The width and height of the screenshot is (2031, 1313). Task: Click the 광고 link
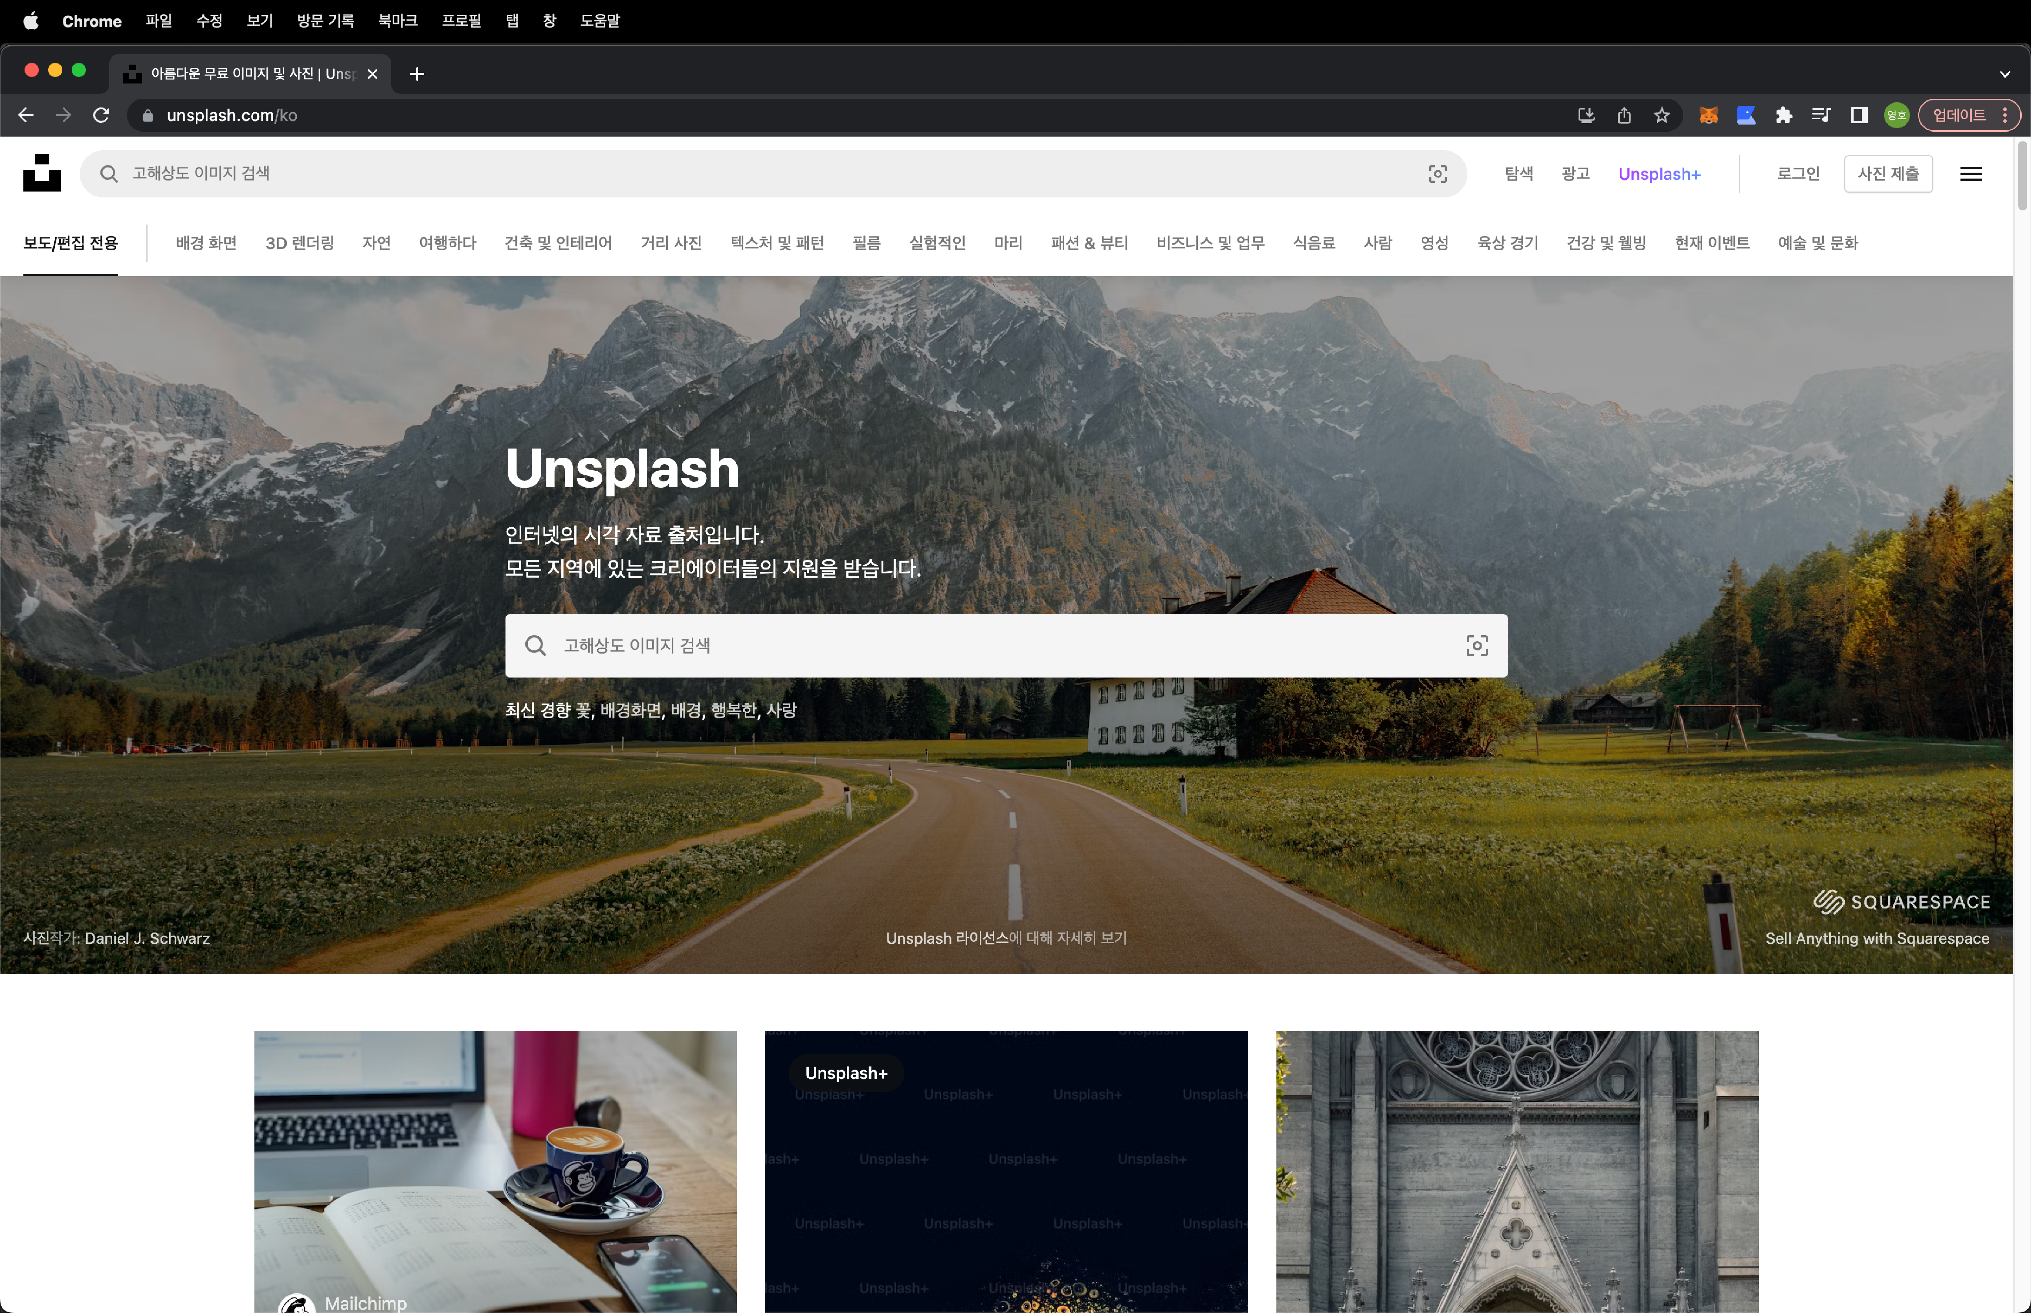1576,174
